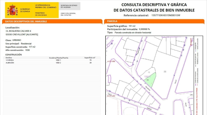Viewport: 207px width, 115px height.
Task: Click the 'Superficie m²' column header
Action: (90, 58)
